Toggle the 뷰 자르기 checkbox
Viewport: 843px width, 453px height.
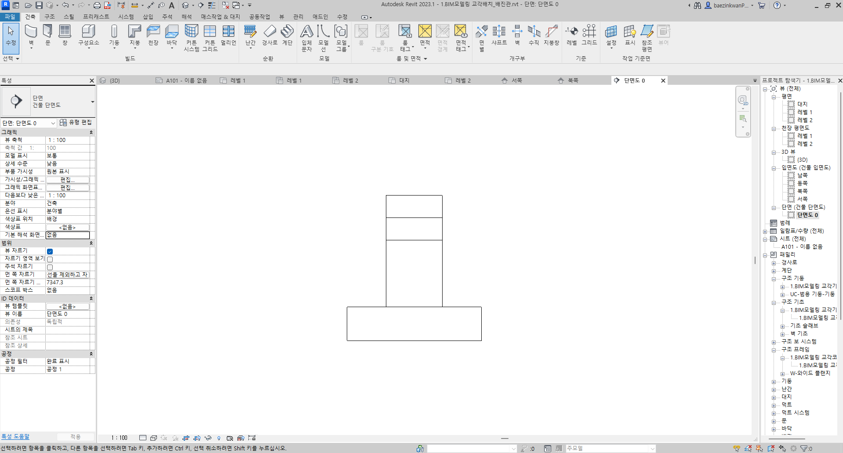click(50, 251)
